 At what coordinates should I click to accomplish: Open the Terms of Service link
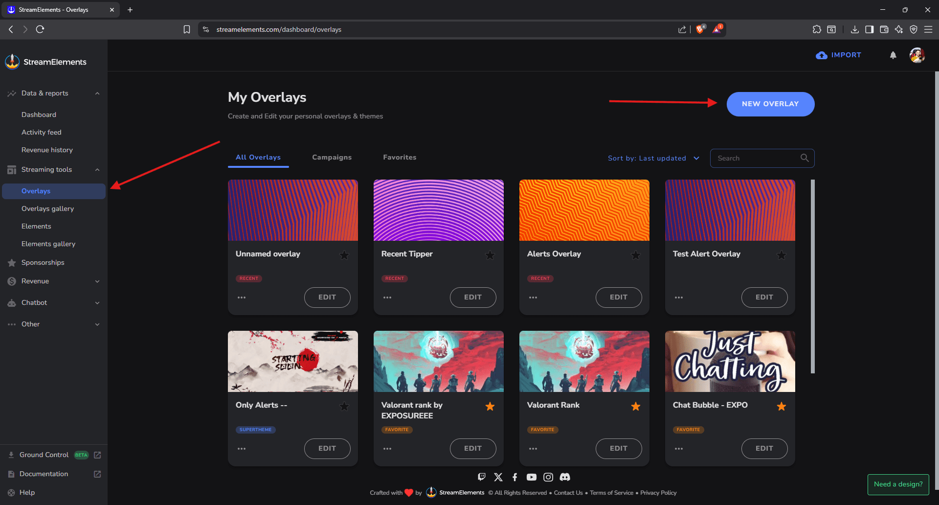coord(611,493)
